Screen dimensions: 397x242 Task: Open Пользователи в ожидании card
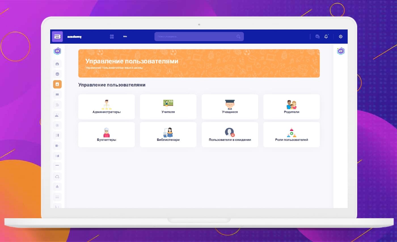pos(230,135)
